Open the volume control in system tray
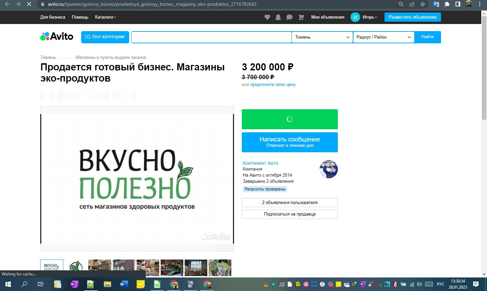 pos(420,284)
